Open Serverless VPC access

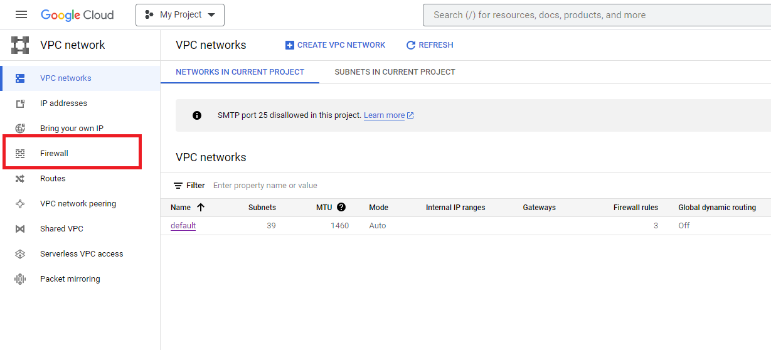tap(80, 254)
